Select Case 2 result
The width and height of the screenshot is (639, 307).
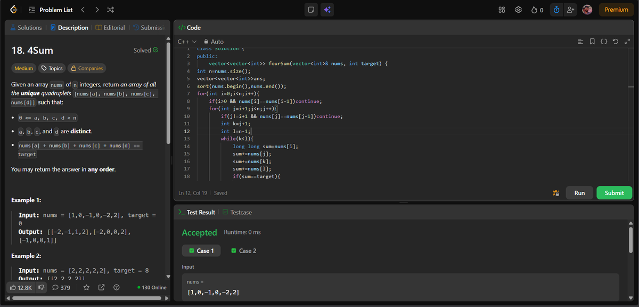click(244, 251)
